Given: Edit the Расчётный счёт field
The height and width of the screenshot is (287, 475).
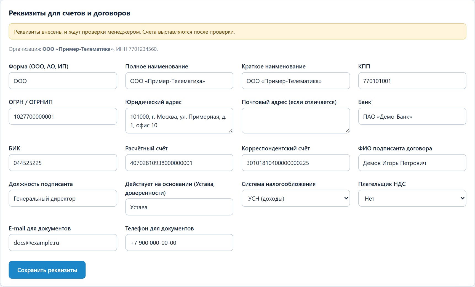Looking at the screenshot, I should pos(179,163).
